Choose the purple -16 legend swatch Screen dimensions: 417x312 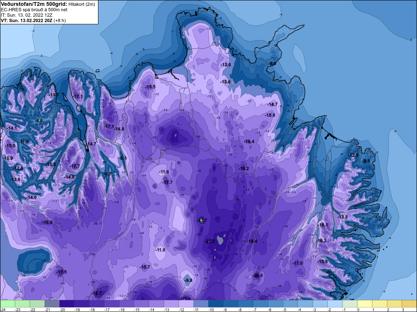[127, 304]
